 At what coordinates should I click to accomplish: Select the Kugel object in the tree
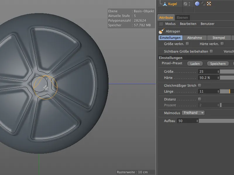pyautogui.click(x=172, y=4)
